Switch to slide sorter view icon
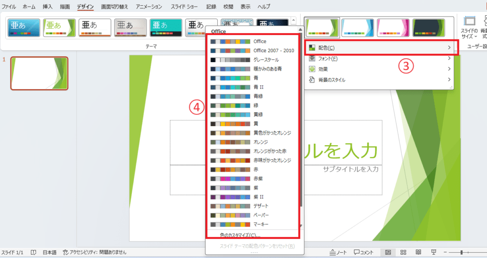487x258 pixels. point(403,252)
